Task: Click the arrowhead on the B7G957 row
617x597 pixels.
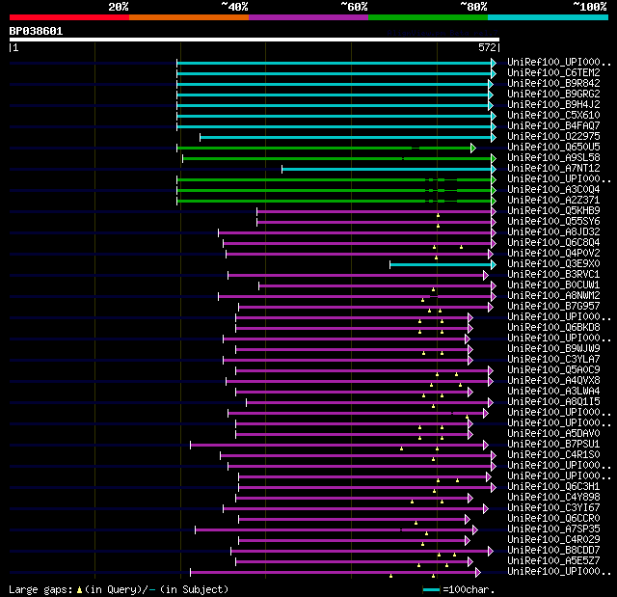Action: pyautogui.click(x=491, y=308)
